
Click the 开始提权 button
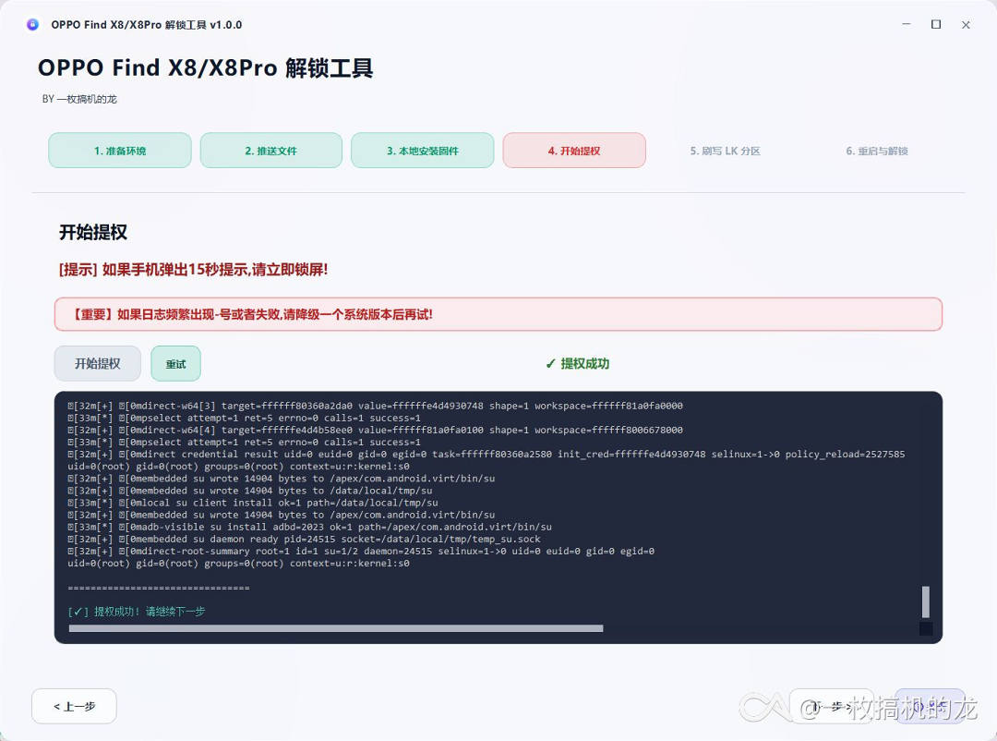(x=97, y=363)
